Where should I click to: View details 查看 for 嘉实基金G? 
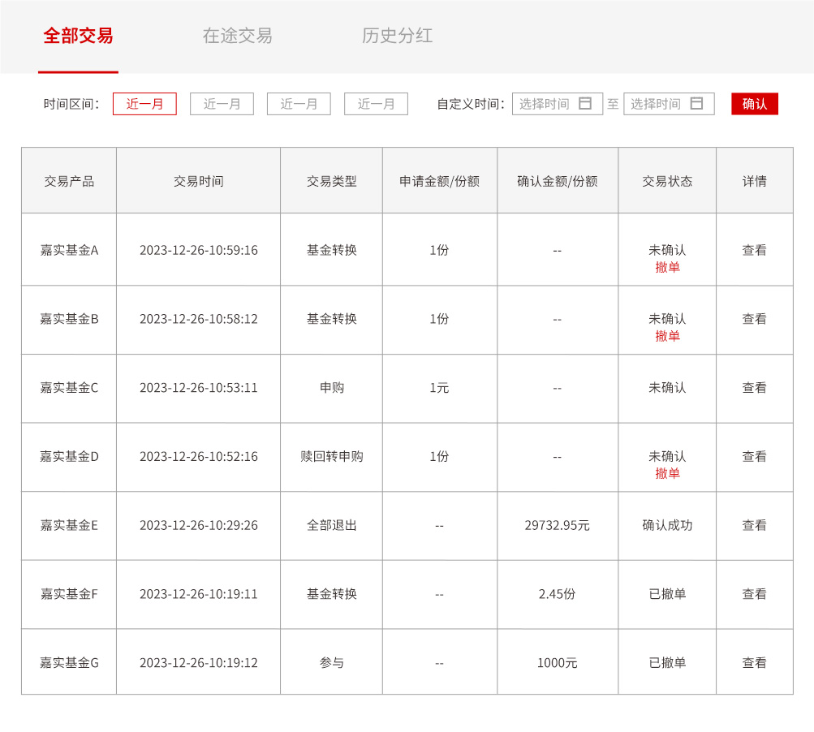coord(754,663)
